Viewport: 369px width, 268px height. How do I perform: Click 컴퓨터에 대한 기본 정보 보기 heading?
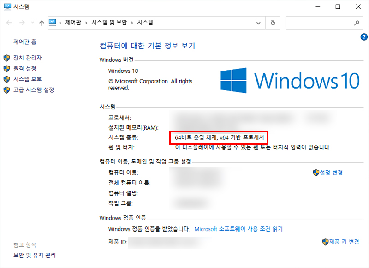[x=148, y=46]
